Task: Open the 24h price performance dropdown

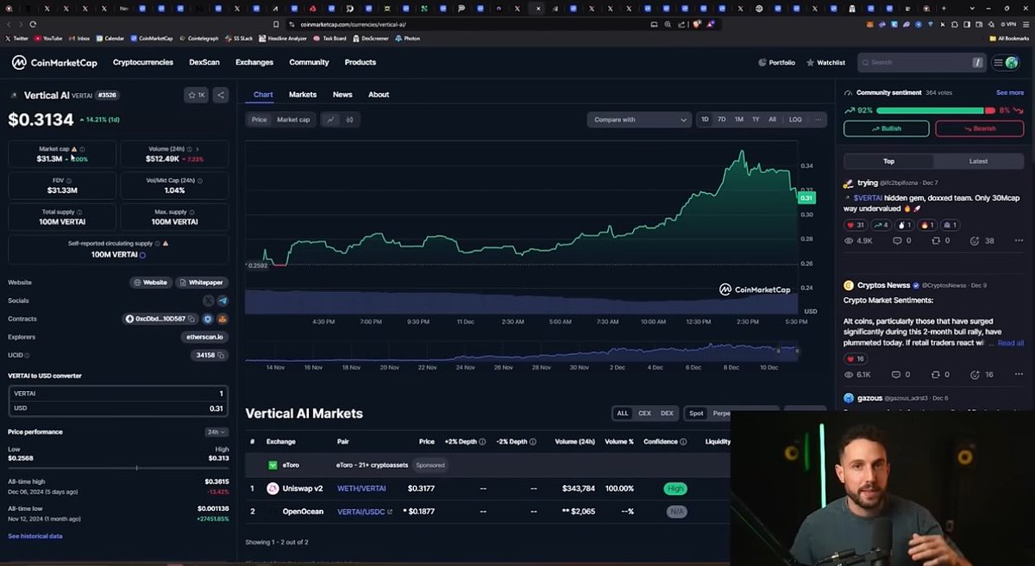Action: (216, 432)
